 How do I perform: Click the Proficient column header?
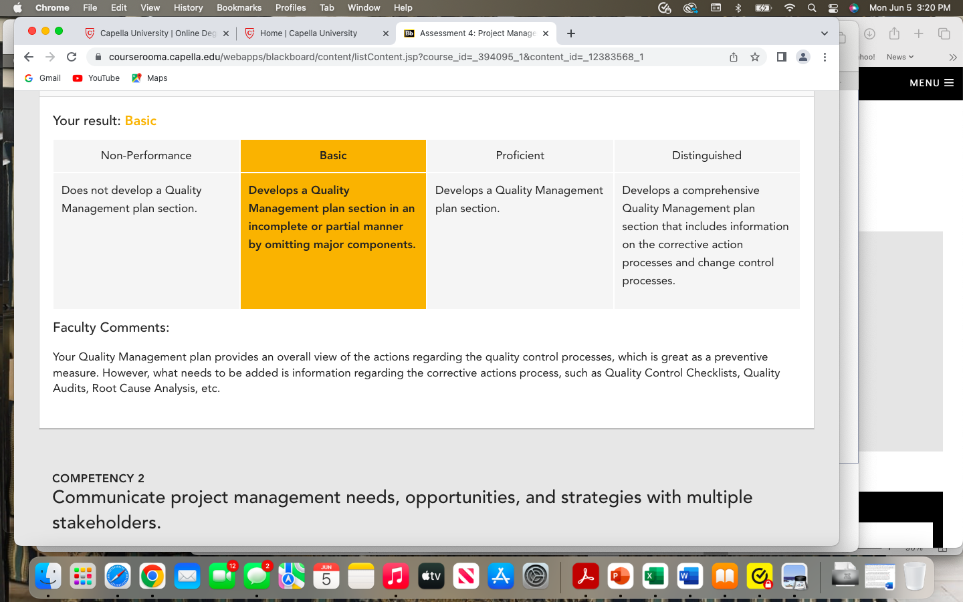(x=520, y=156)
